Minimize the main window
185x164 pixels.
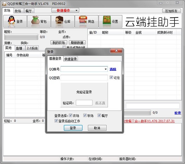[161, 3]
